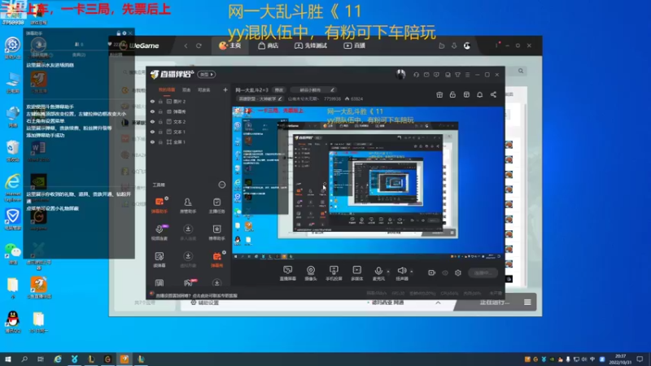Image resolution: width=651 pixels, height=366 pixels.
Task: Open 辅助设置 in WeGame bottom bar
Action: 204,303
